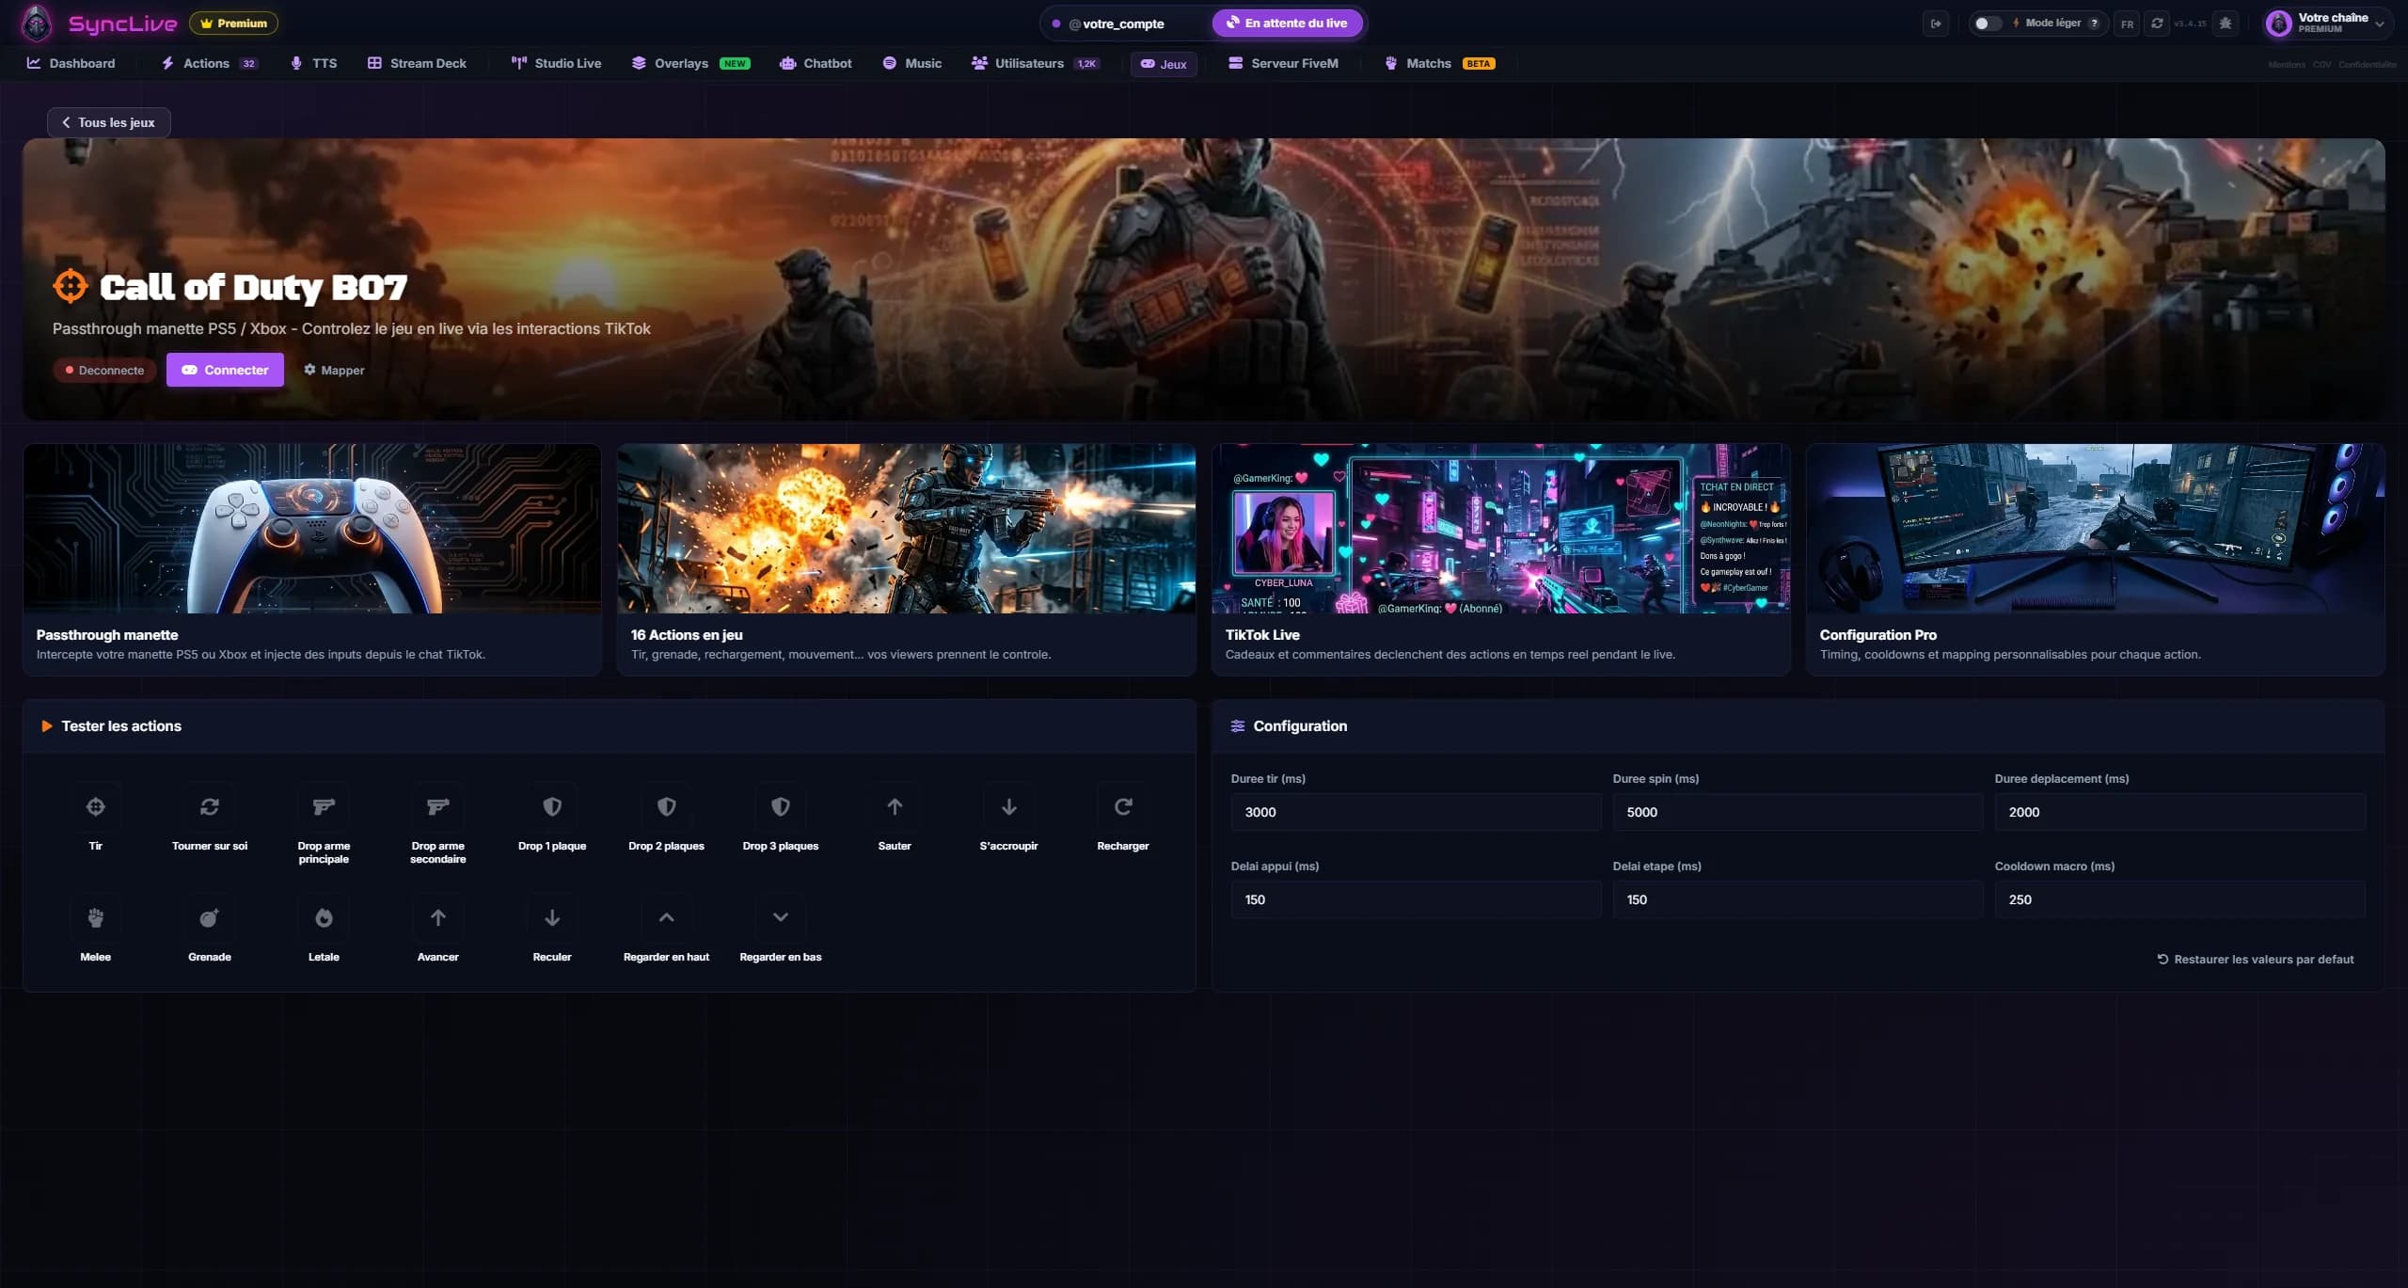
Task: Expand the Votre chaîne account dropdown
Action: tap(2379, 24)
